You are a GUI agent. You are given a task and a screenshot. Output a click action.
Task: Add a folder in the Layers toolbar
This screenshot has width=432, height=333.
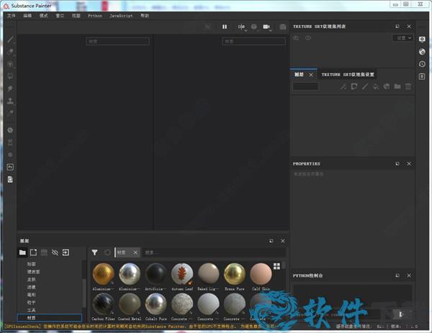click(397, 87)
